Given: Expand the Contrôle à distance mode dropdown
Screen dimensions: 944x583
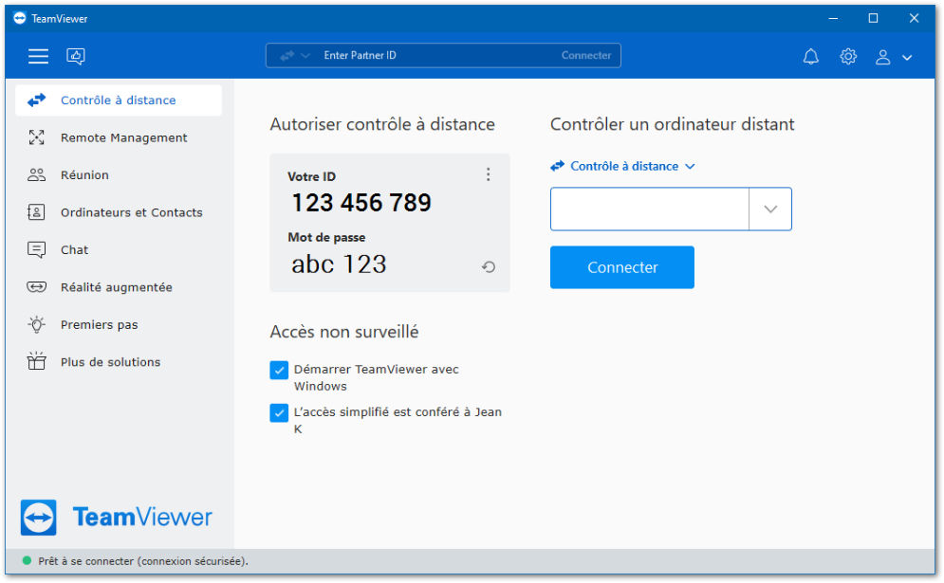Looking at the screenshot, I should pos(623,166).
